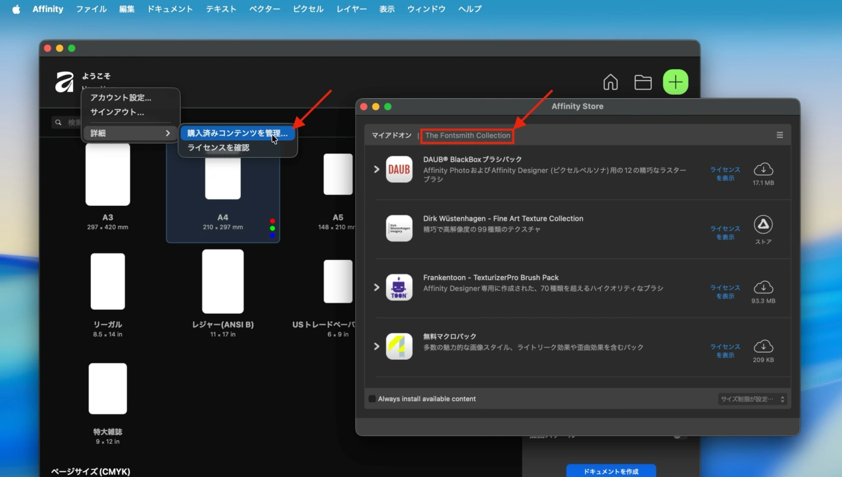This screenshot has height=477, width=842.
Task: Switch to The Fontsmith Collection tab
Action: click(x=468, y=136)
